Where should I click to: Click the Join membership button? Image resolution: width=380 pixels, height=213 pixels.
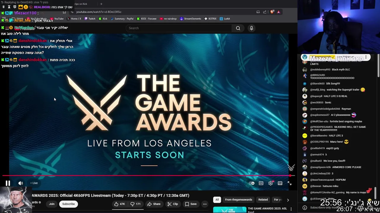coord(52,204)
